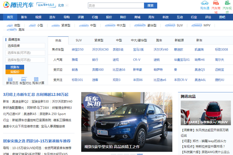This screenshot has height=155, width=233.
Task: Open the 选择品牌 brand dropdown
Action: [26, 46]
